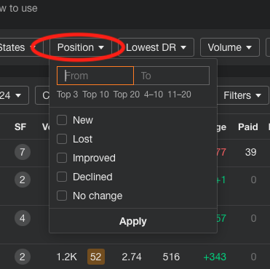Enable the Lost checkbox
The width and height of the screenshot is (270, 269).
pyautogui.click(x=62, y=139)
